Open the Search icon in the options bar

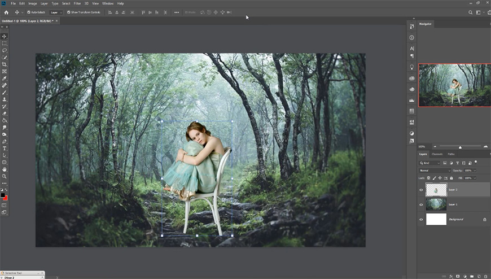470,12
